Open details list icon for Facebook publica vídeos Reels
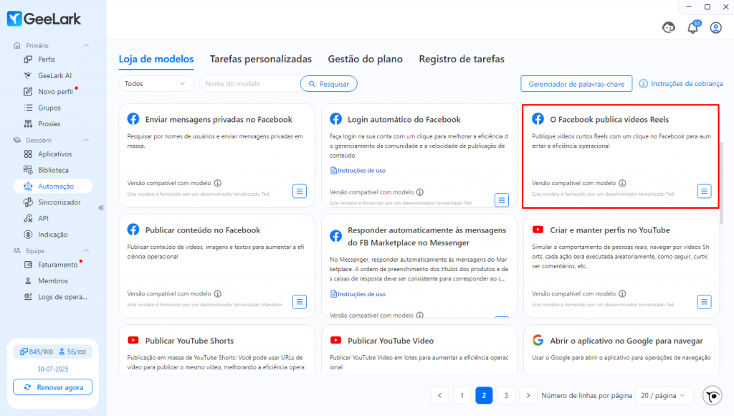Screen dimensions: 734x416 [704, 191]
